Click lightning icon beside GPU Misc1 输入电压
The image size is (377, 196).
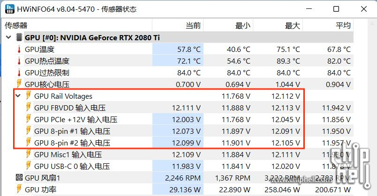click(x=29, y=154)
